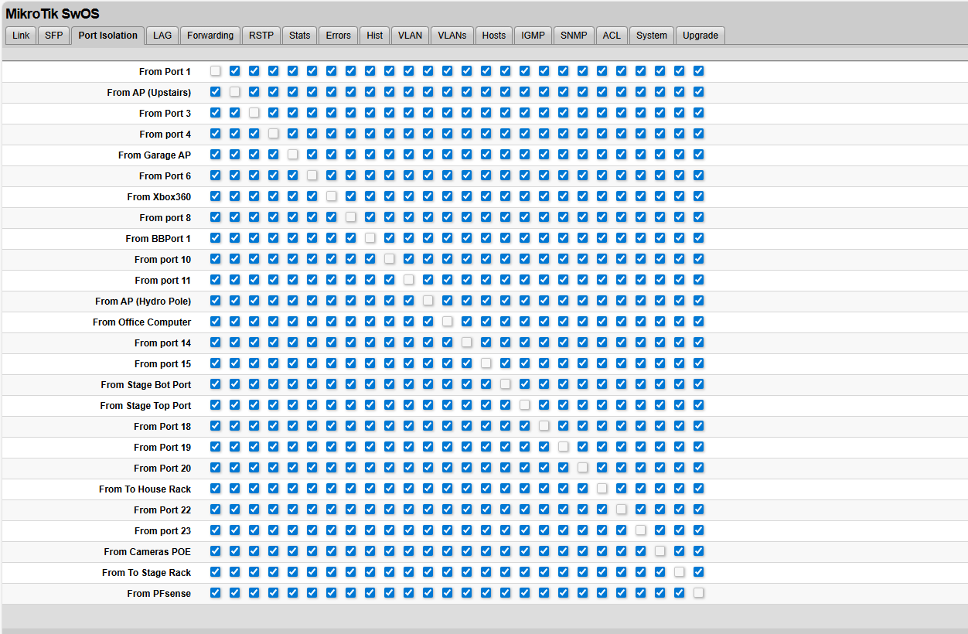Open the LAG tab

162,36
